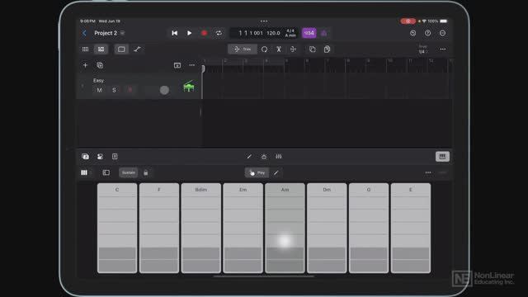This screenshot has height=297, width=528.
Task: Tap the copy regions icon
Action: 313,49
